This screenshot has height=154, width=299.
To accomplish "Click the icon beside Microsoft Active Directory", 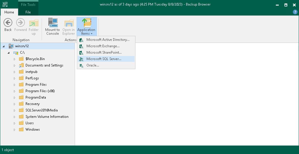I will [x=81, y=40].
